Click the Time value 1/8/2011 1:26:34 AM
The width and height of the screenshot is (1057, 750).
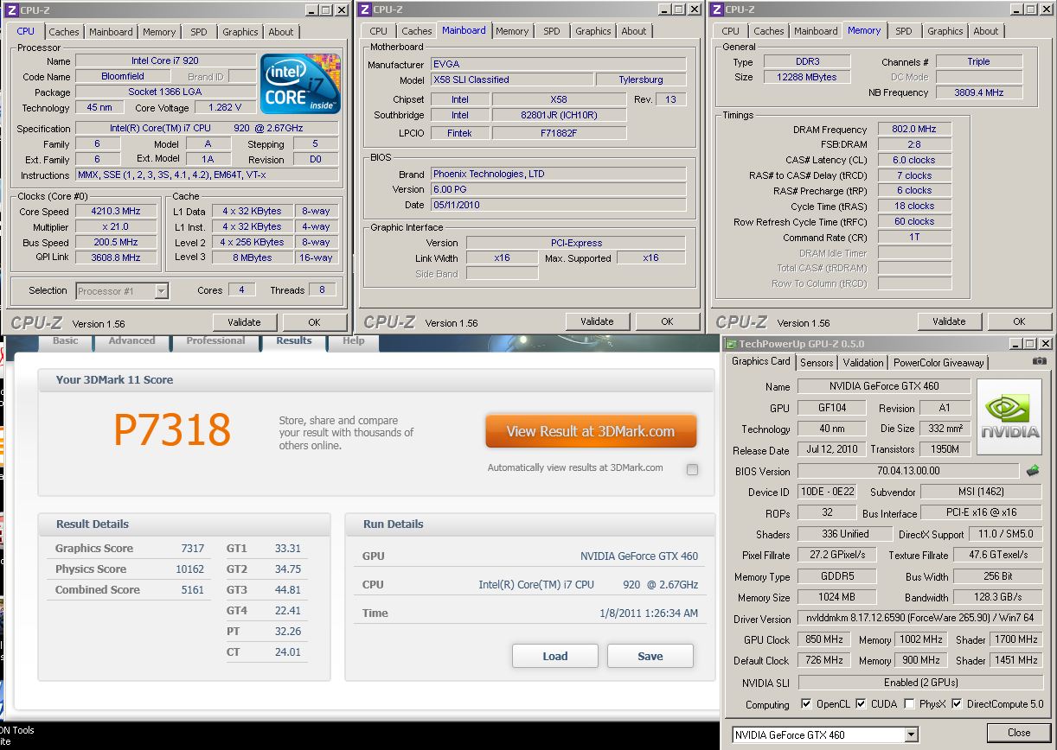click(x=649, y=613)
